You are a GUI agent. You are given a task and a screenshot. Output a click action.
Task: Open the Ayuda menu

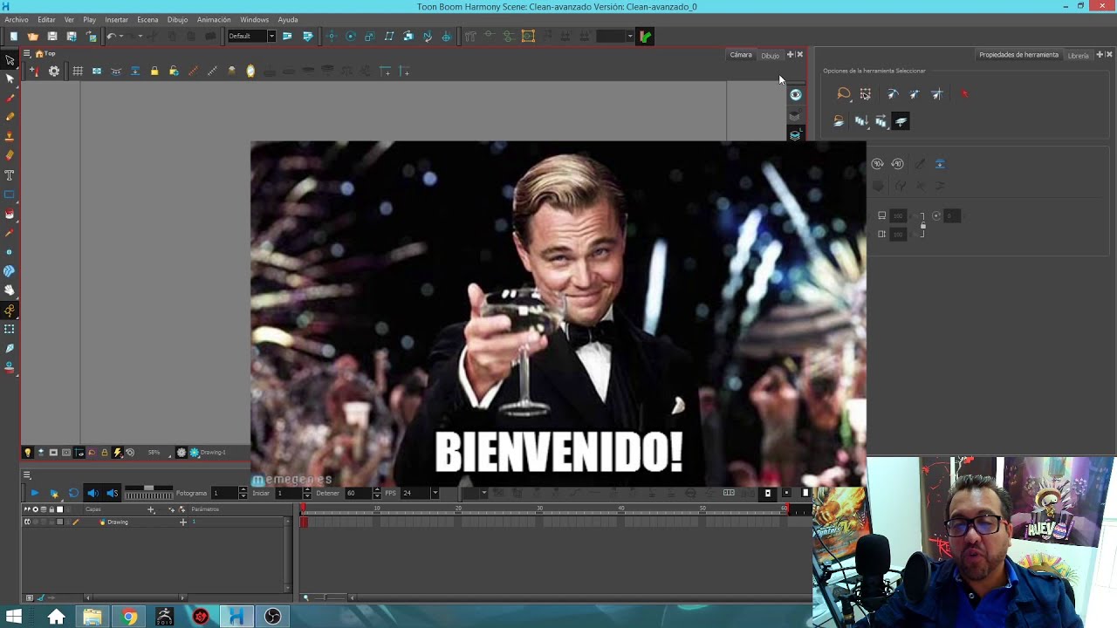[287, 19]
